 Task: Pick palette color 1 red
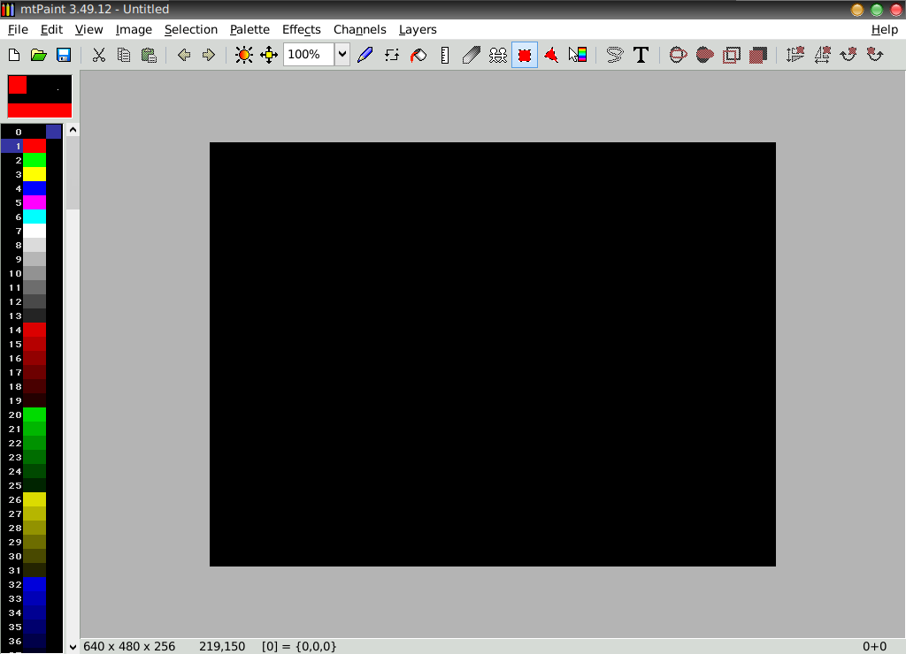point(35,146)
